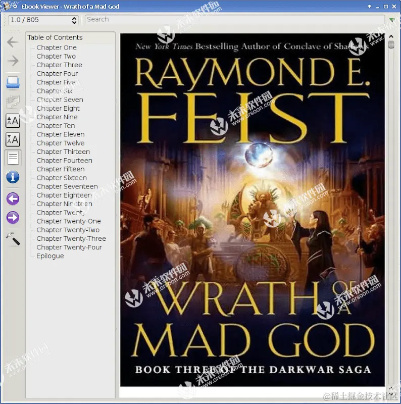The image size is (401, 404).
Task: Click the vertical scrollbar handle
Action: 391,44
